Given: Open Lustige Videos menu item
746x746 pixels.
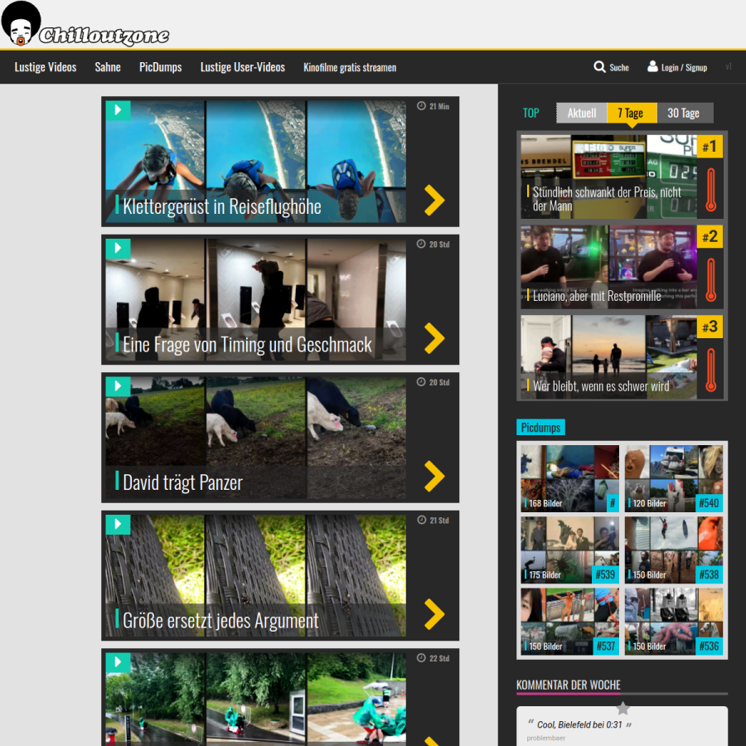Looking at the screenshot, I should [46, 67].
